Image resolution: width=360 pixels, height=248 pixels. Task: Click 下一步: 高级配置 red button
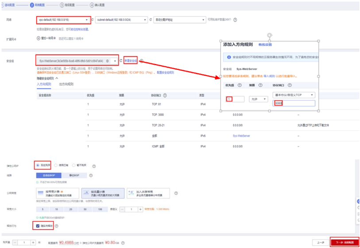coord(345,242)
